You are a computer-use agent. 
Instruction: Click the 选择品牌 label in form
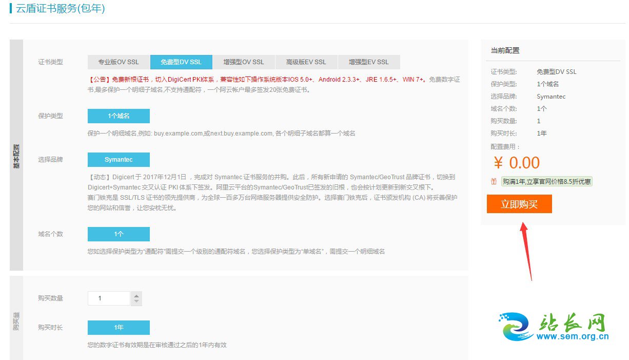pyautogui.click(x=50, y=160)
